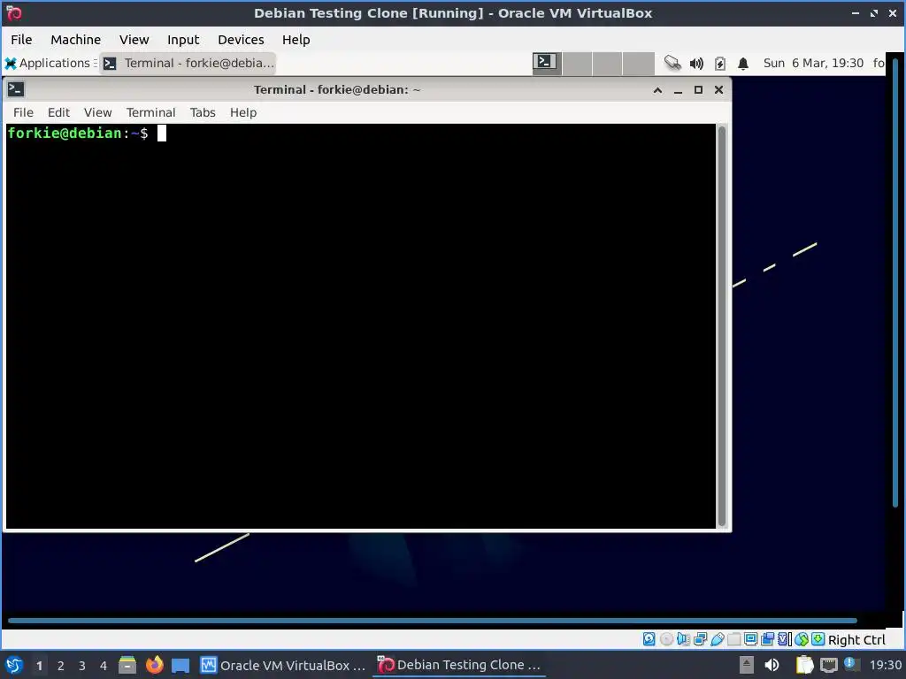Switch to host workspace 3
This screenshot has height=679, width=906.
[x=82, y=666]
